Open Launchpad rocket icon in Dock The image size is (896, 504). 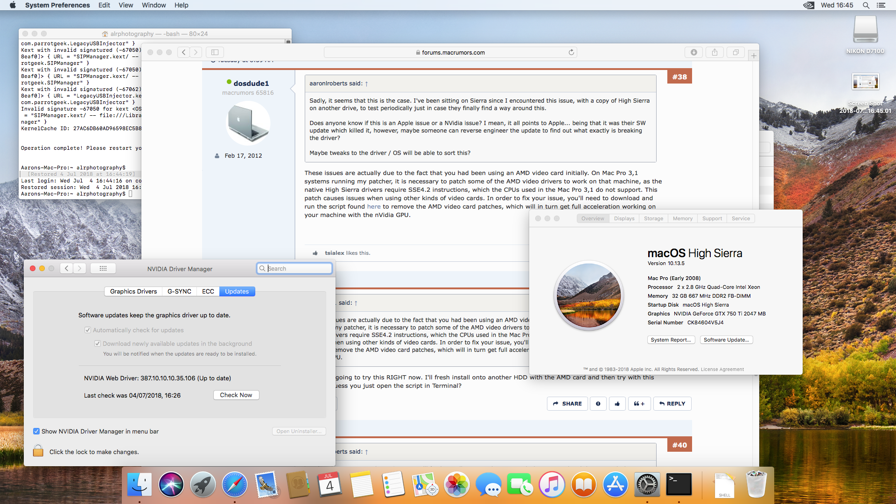click(x=203, y=484)
